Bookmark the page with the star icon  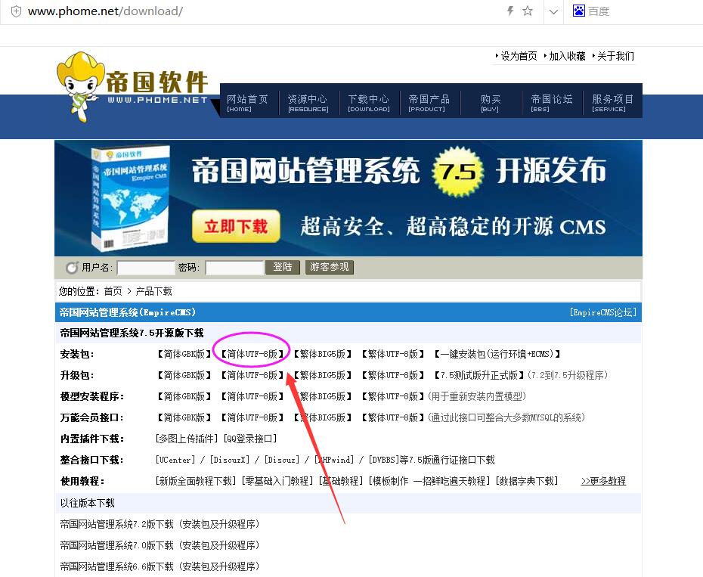click(528, 11)
